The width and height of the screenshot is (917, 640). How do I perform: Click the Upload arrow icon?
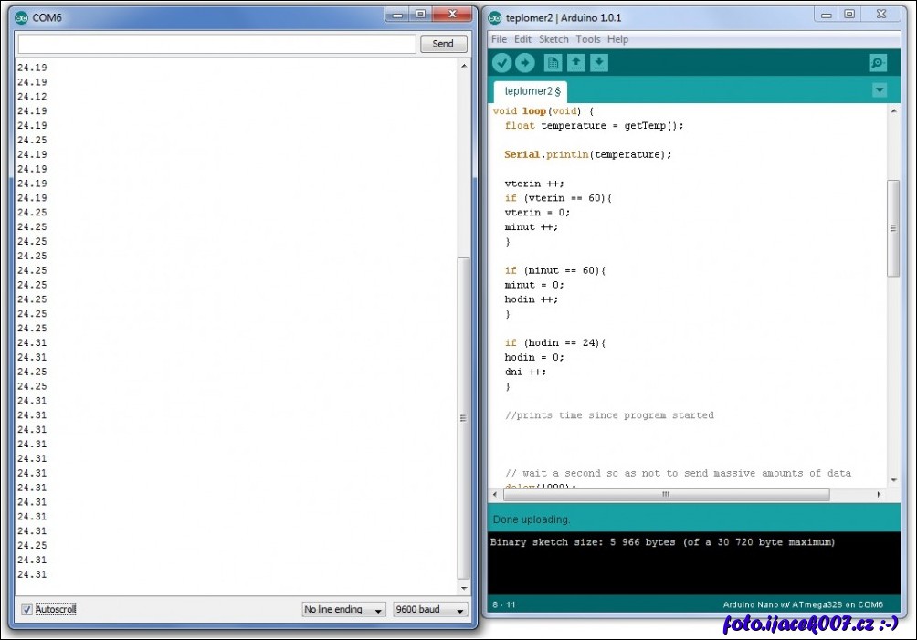coord(525,62)
